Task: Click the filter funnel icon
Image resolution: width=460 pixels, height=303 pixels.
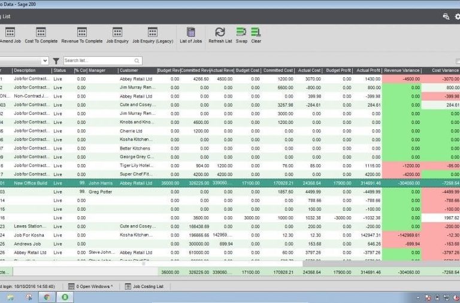Action: coord(56,61)
